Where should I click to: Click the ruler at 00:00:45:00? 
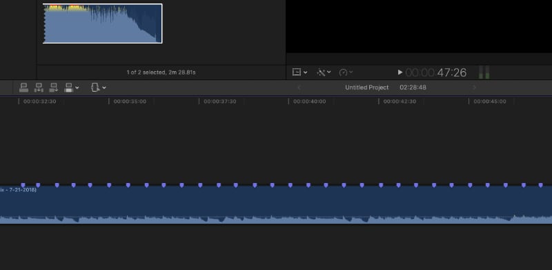pyautogui.click(x=490, y=102)
